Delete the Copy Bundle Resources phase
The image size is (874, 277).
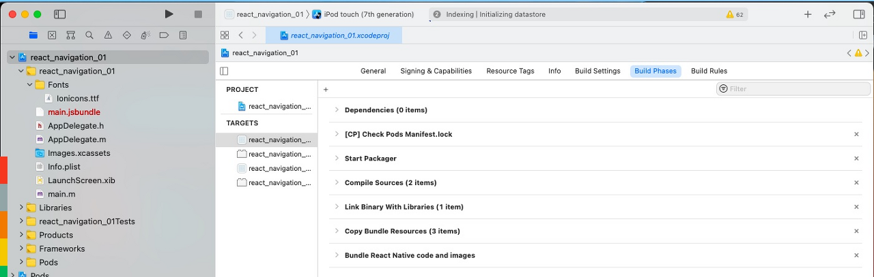tap(856, 231)
